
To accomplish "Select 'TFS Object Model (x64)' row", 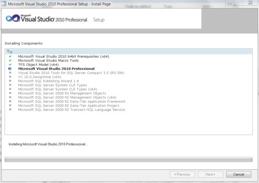I will (x=38, y=65).
